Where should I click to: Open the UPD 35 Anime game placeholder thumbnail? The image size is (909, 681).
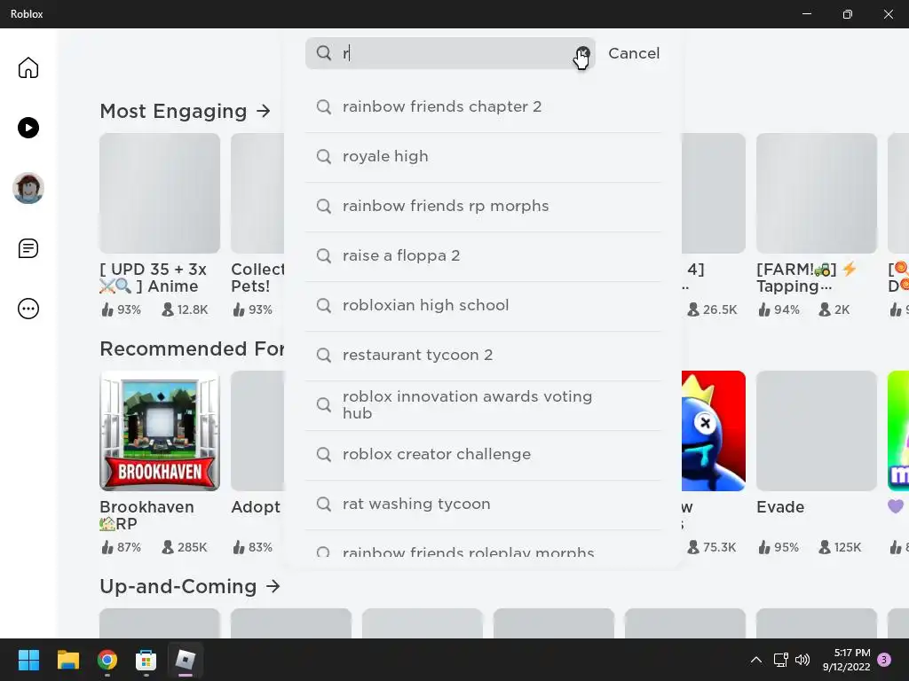pyautogui.click(x=160, y=193)
